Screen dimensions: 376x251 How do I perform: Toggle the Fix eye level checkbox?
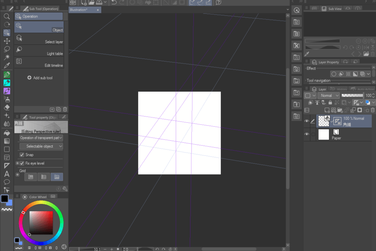click(x=22, y=163)
